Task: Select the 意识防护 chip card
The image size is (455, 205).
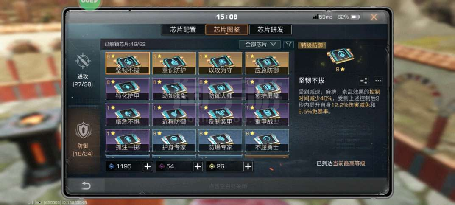Action: [x=174, y=63]
